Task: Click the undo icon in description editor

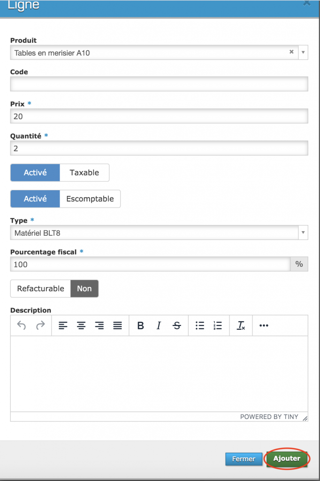Action: pos(22,326)
